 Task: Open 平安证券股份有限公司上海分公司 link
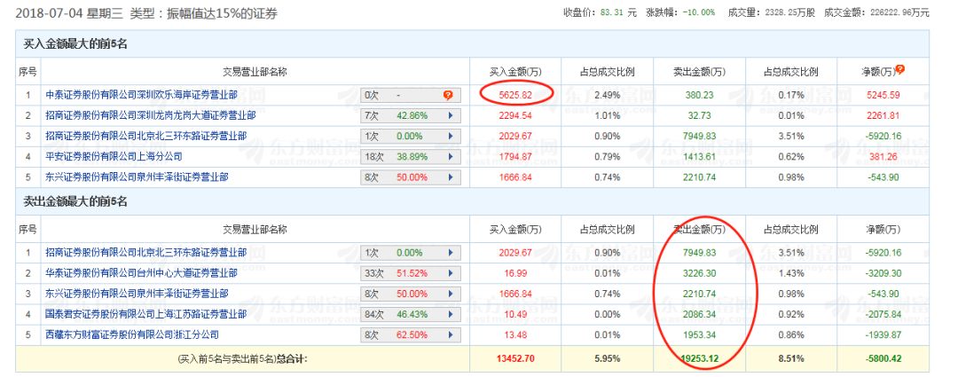(114, 156)
